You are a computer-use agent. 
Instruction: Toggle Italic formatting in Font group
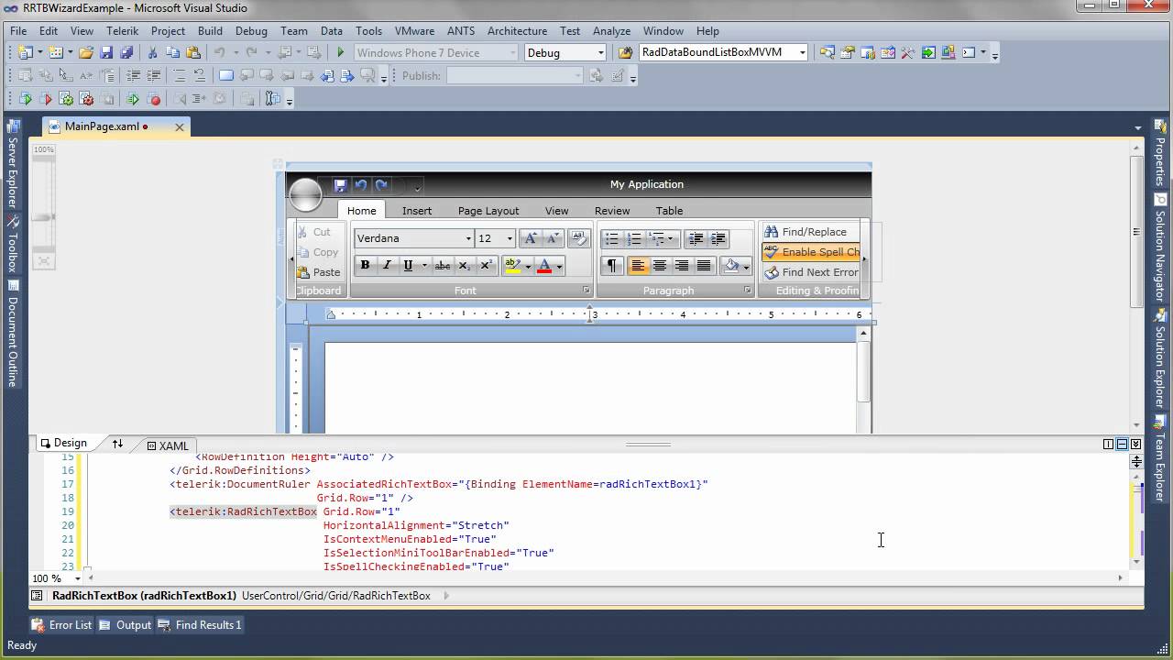coord(387,266)
